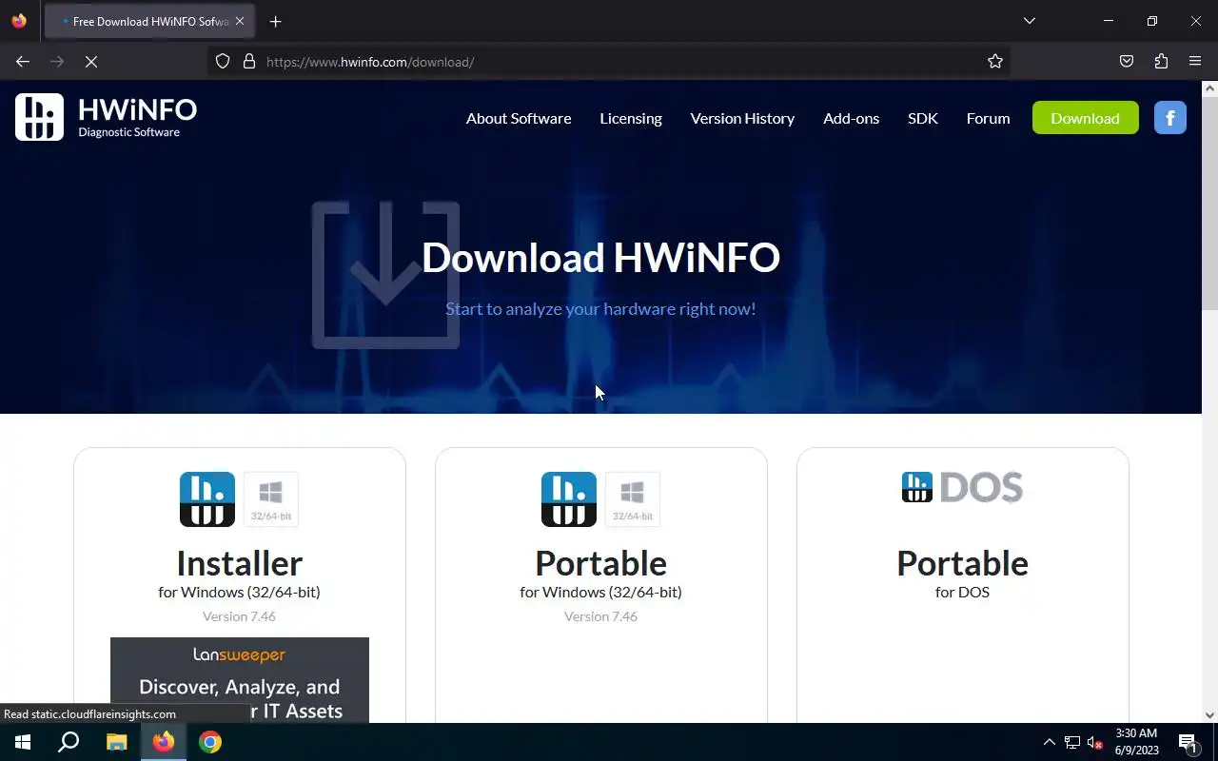Screen dimensions: 1218x761
Task: Open the network status tray icon
Action: pyautogui.click(x=1072, y=742)
